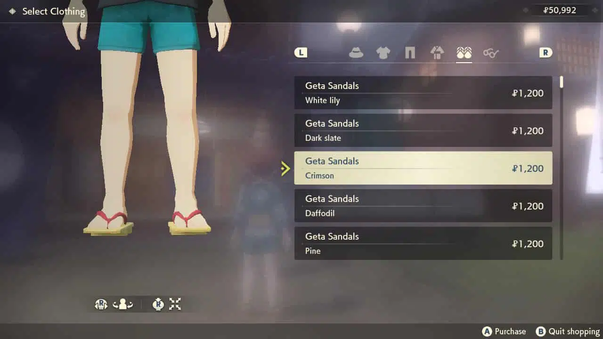
Task: Open the pants category tab
Action: (410, 53)
